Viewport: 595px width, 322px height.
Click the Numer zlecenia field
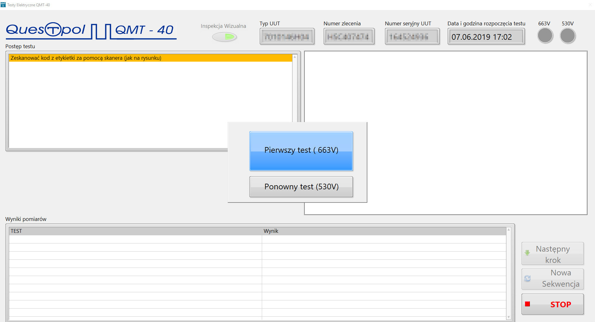tap(349, 37)
